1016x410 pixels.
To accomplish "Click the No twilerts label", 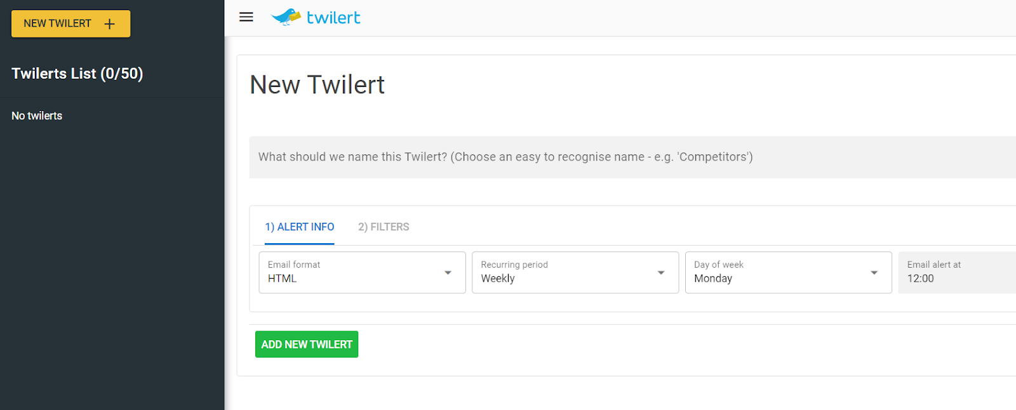I will tap(36, 116).
